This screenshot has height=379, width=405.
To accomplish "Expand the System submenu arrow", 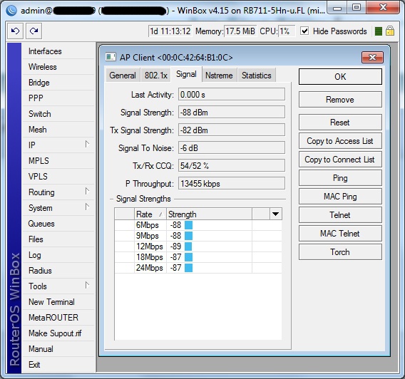I will pyautogui.click(x=87, y=207).
